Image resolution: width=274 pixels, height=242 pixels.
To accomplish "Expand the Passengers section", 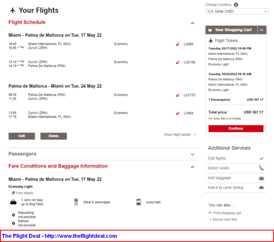I will pos(193,155).
